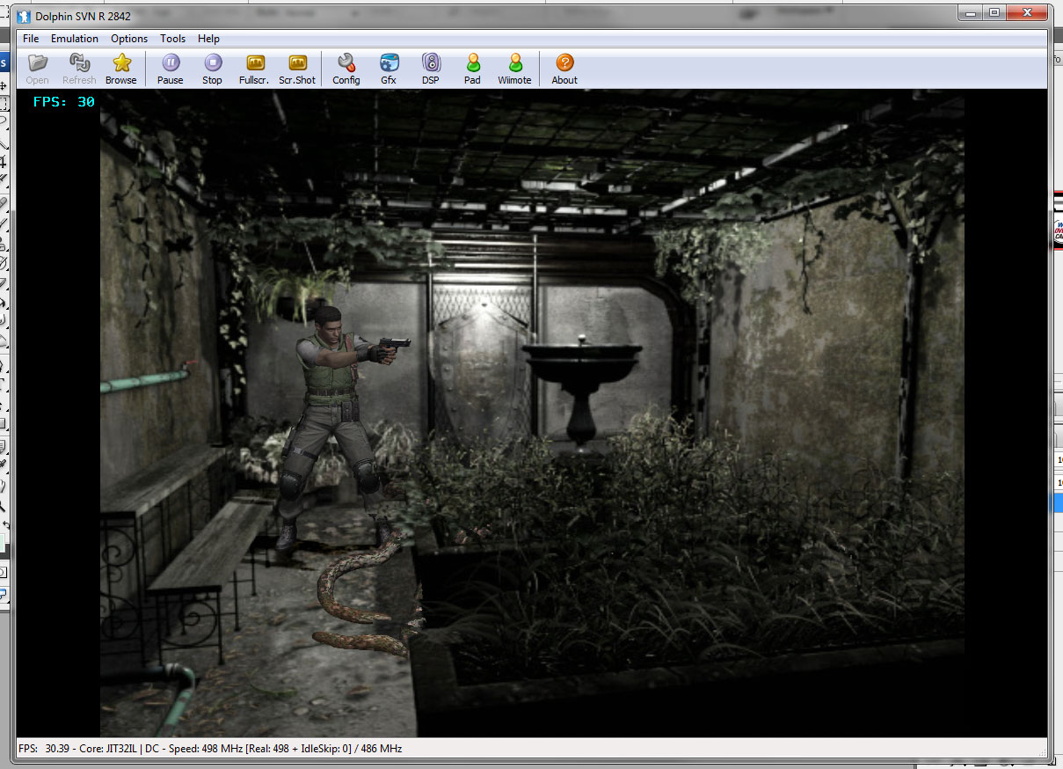This screenshot has width=1063, height=769.
Task: Switch to fullscreen with Fullscr. icon
Action: point(255,68)
